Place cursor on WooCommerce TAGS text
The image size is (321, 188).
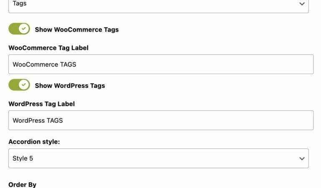tap(44, 64)
